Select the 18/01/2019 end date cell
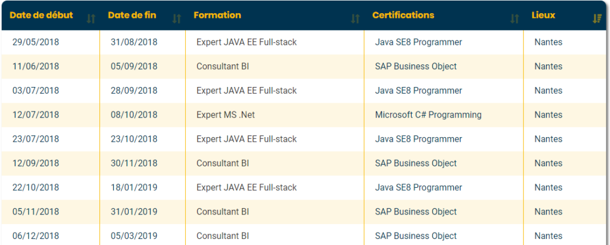This screenshot has height=245, width=610. pos(134,188)
